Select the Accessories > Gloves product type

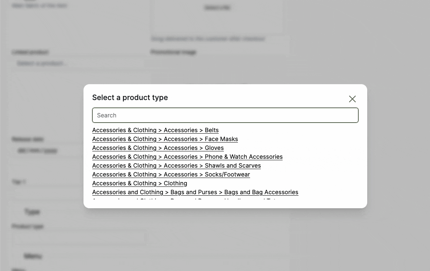pos(158,148)
